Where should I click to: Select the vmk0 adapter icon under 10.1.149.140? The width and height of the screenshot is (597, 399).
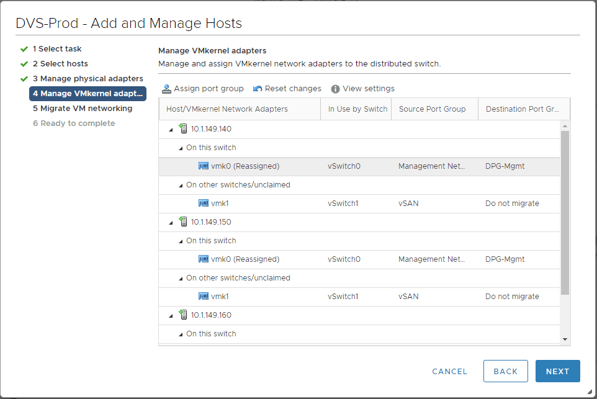[x=203, y=166]
